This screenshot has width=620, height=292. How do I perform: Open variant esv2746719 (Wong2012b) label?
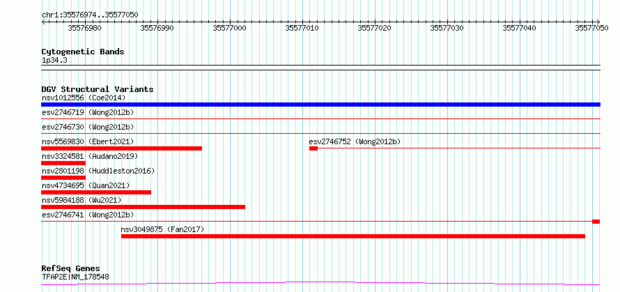pos(88,112)
